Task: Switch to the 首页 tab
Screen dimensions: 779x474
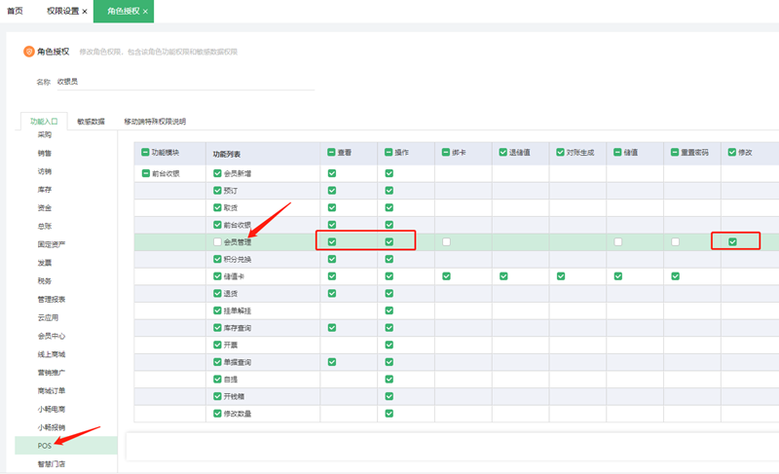Action: 15,11
